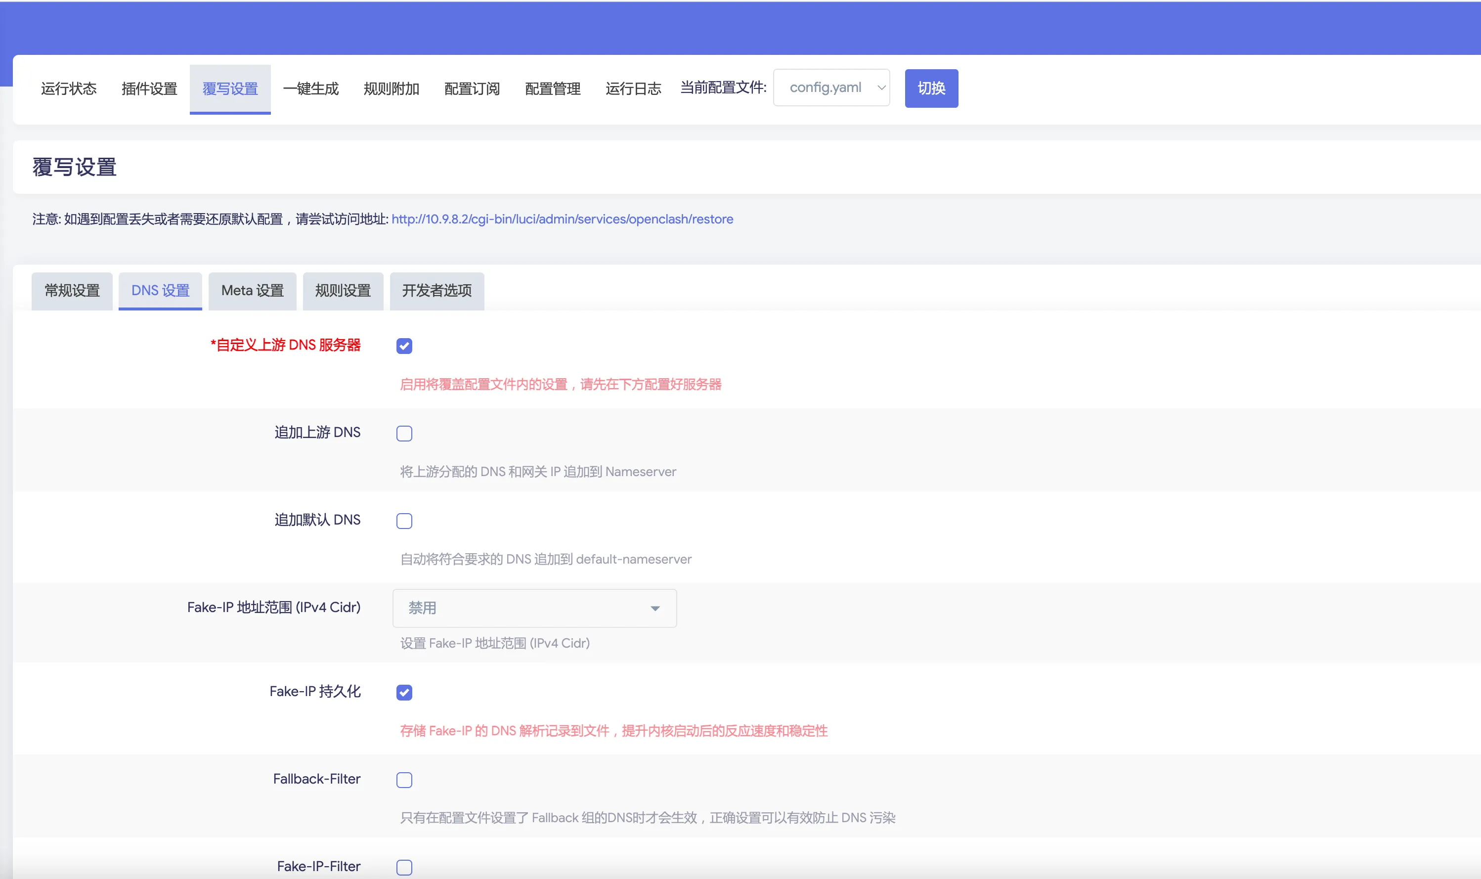Enable the append upstream DNS checkbox
Screen dimensions: 1481x879
coord(404,434)
